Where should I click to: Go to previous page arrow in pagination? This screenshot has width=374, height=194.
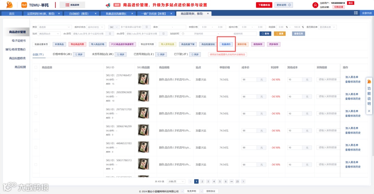pyautogui.click(x=190, y=181)
